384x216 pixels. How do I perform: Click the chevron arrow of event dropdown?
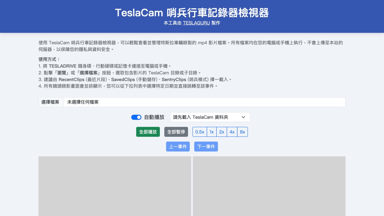(244, 117)
